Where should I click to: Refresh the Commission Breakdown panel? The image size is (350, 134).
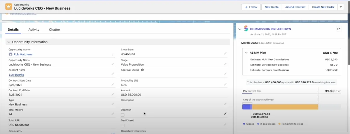tap(338, 29)
